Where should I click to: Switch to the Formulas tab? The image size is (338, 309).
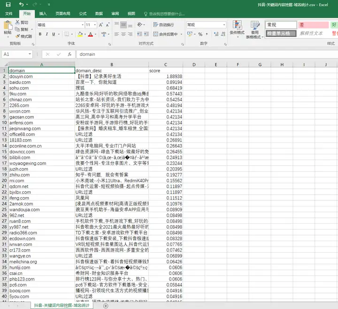[x=83, y=14]
